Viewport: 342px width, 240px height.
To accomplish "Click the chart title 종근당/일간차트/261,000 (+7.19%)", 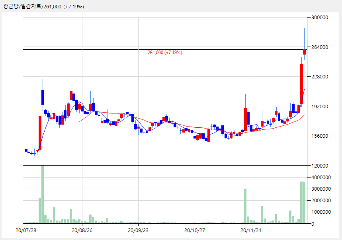I will click(x=43, y=6).
